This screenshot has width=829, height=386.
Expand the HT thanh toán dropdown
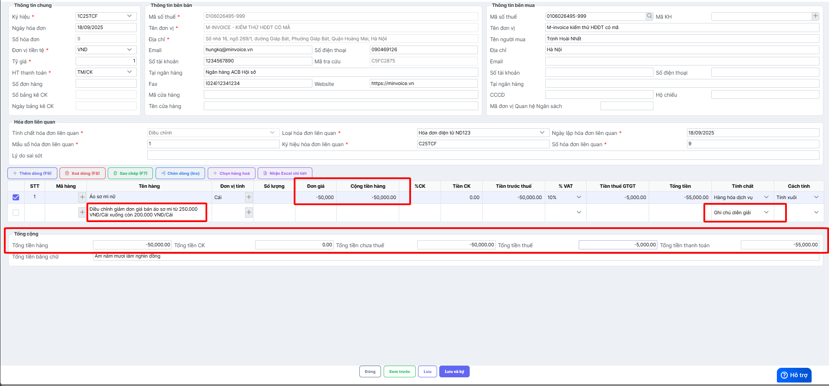(129, 72)
